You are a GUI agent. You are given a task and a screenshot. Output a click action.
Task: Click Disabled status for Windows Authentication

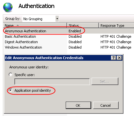click(75, 47)
